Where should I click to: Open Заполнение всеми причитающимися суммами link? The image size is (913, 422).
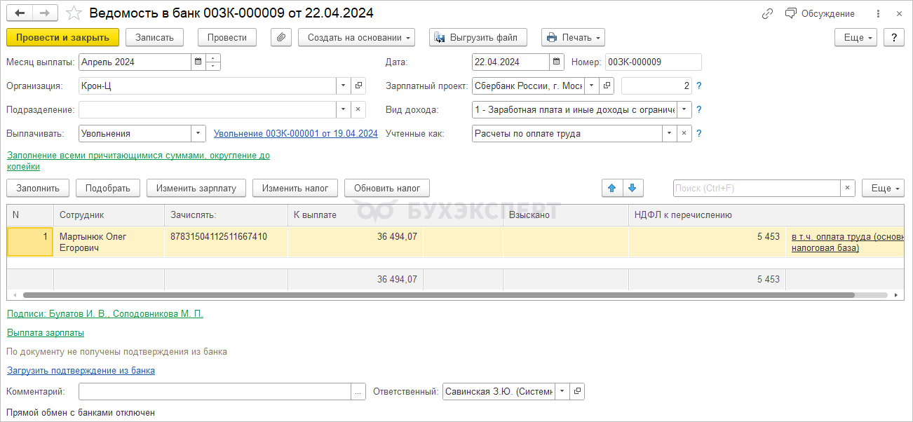[x=138, y=161]
